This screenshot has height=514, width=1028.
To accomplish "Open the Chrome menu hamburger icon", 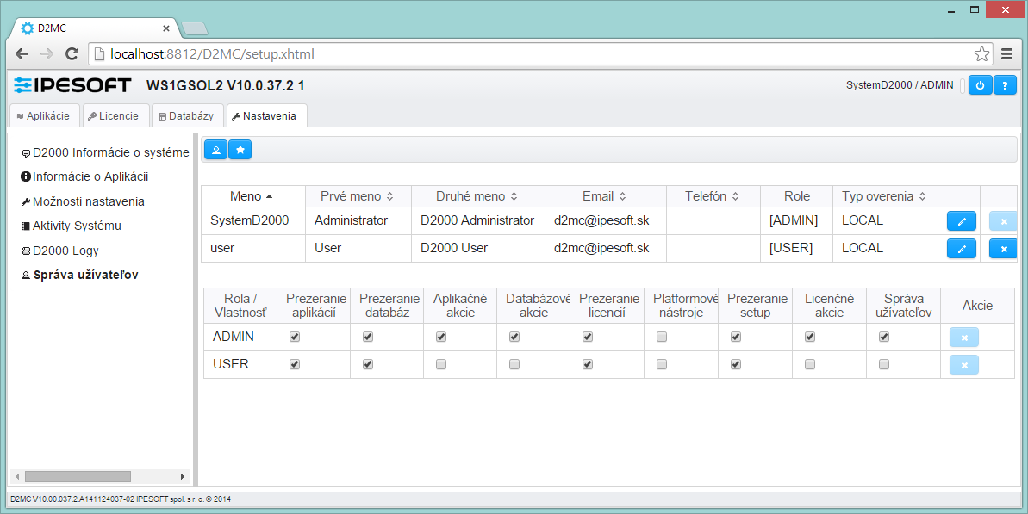I will pos(1006,53).
